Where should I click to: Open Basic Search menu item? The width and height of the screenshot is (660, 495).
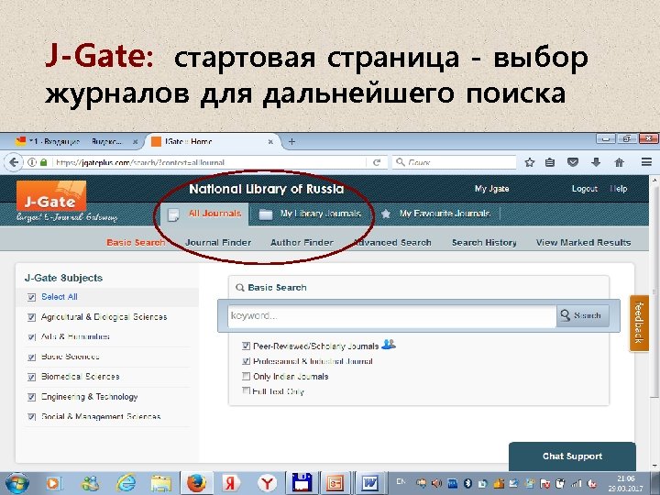tap(136, 242)
